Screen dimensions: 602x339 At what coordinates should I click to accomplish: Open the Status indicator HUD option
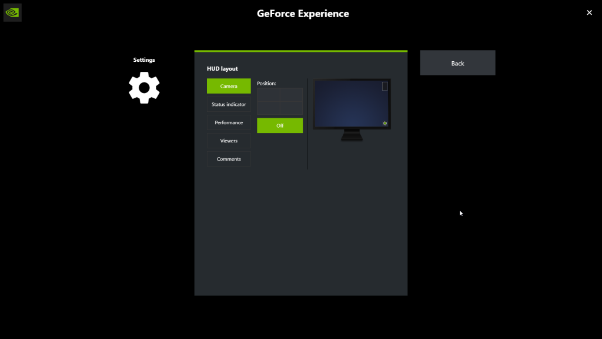point(229,104)
